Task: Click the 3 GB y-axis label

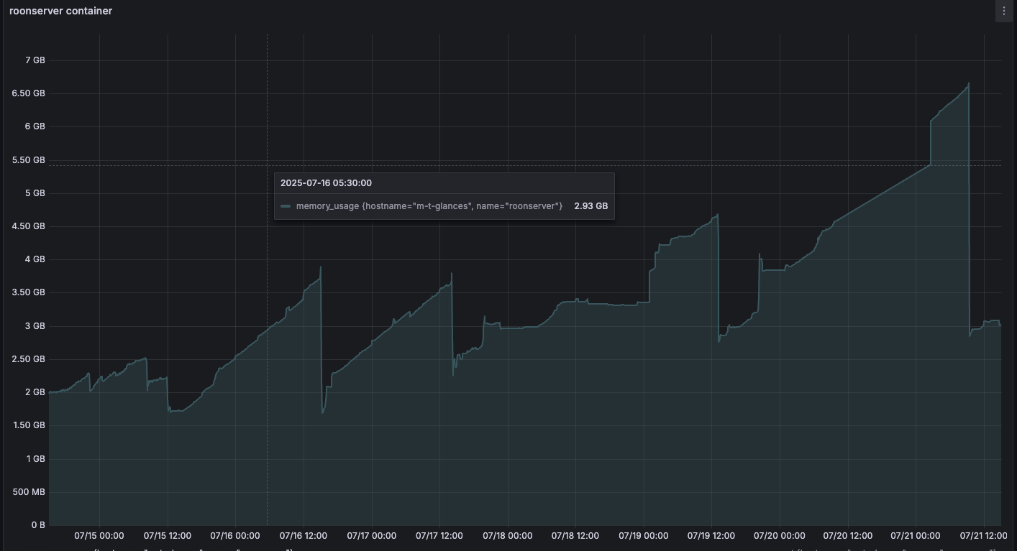Action: tap(35, 326)
